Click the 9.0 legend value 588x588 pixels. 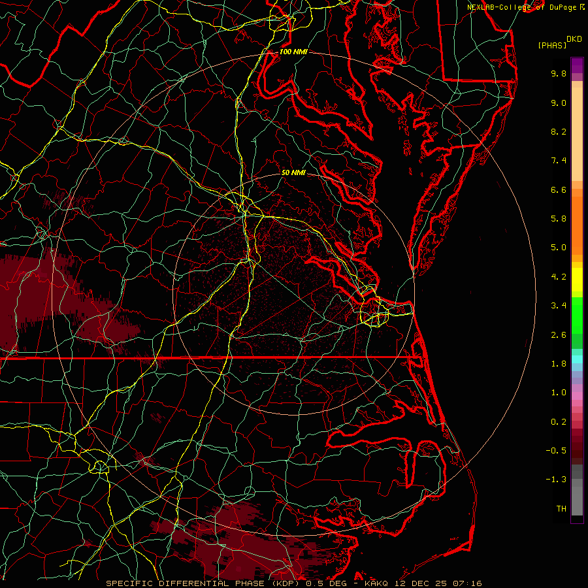[x=559, y=103]
